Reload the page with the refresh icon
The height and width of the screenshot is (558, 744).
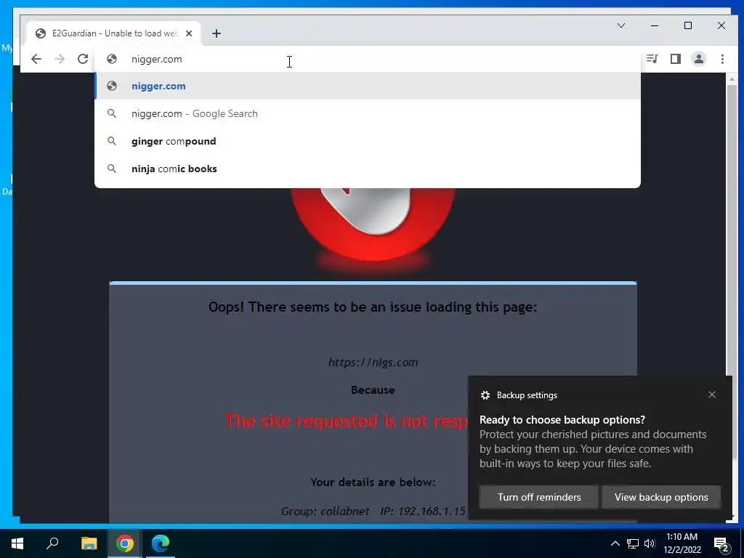coord(83,59)
